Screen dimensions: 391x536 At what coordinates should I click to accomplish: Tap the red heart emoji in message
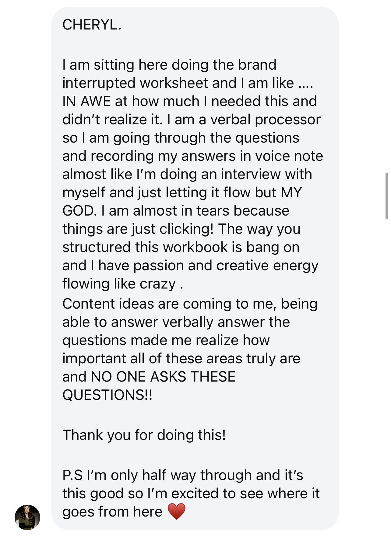(x=177, y=511)
